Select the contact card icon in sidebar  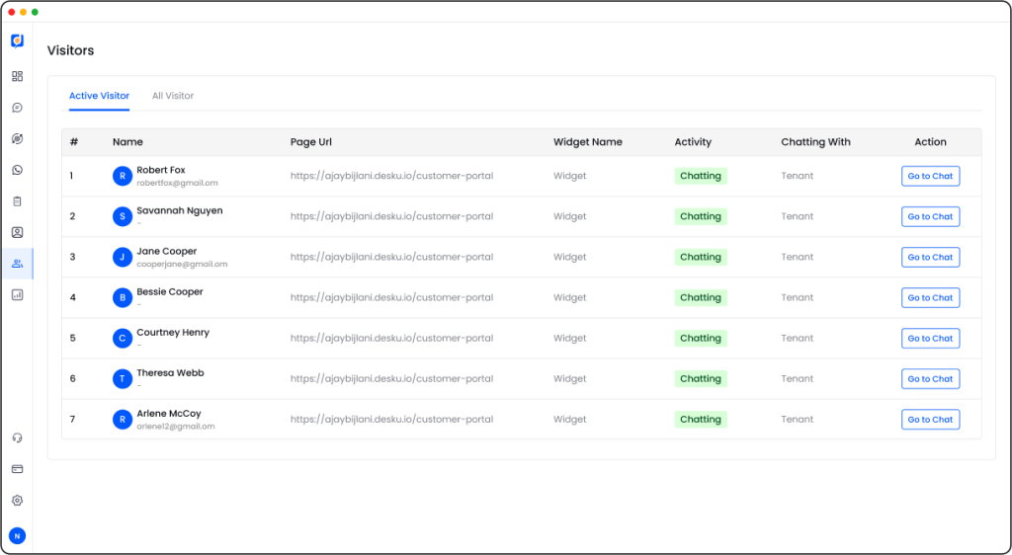click(x=18, y=232)
